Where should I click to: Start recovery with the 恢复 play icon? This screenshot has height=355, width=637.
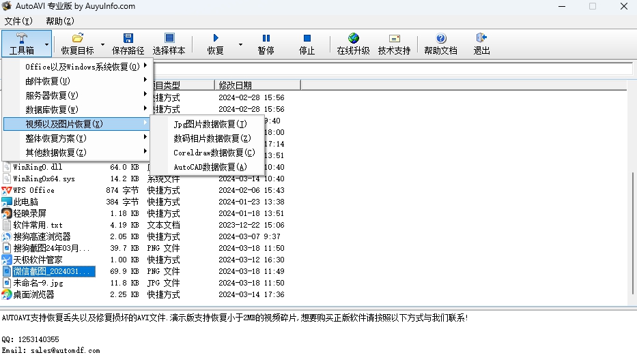pos(216,38)
